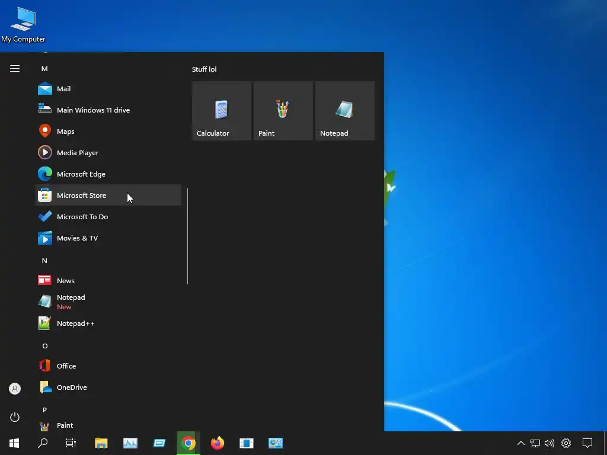Jump to letters via M header
Screen dimensions: 607x455
44,69
